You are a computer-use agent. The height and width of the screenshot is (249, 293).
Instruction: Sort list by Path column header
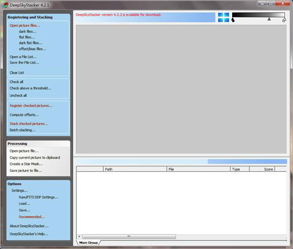click(135, 169)
